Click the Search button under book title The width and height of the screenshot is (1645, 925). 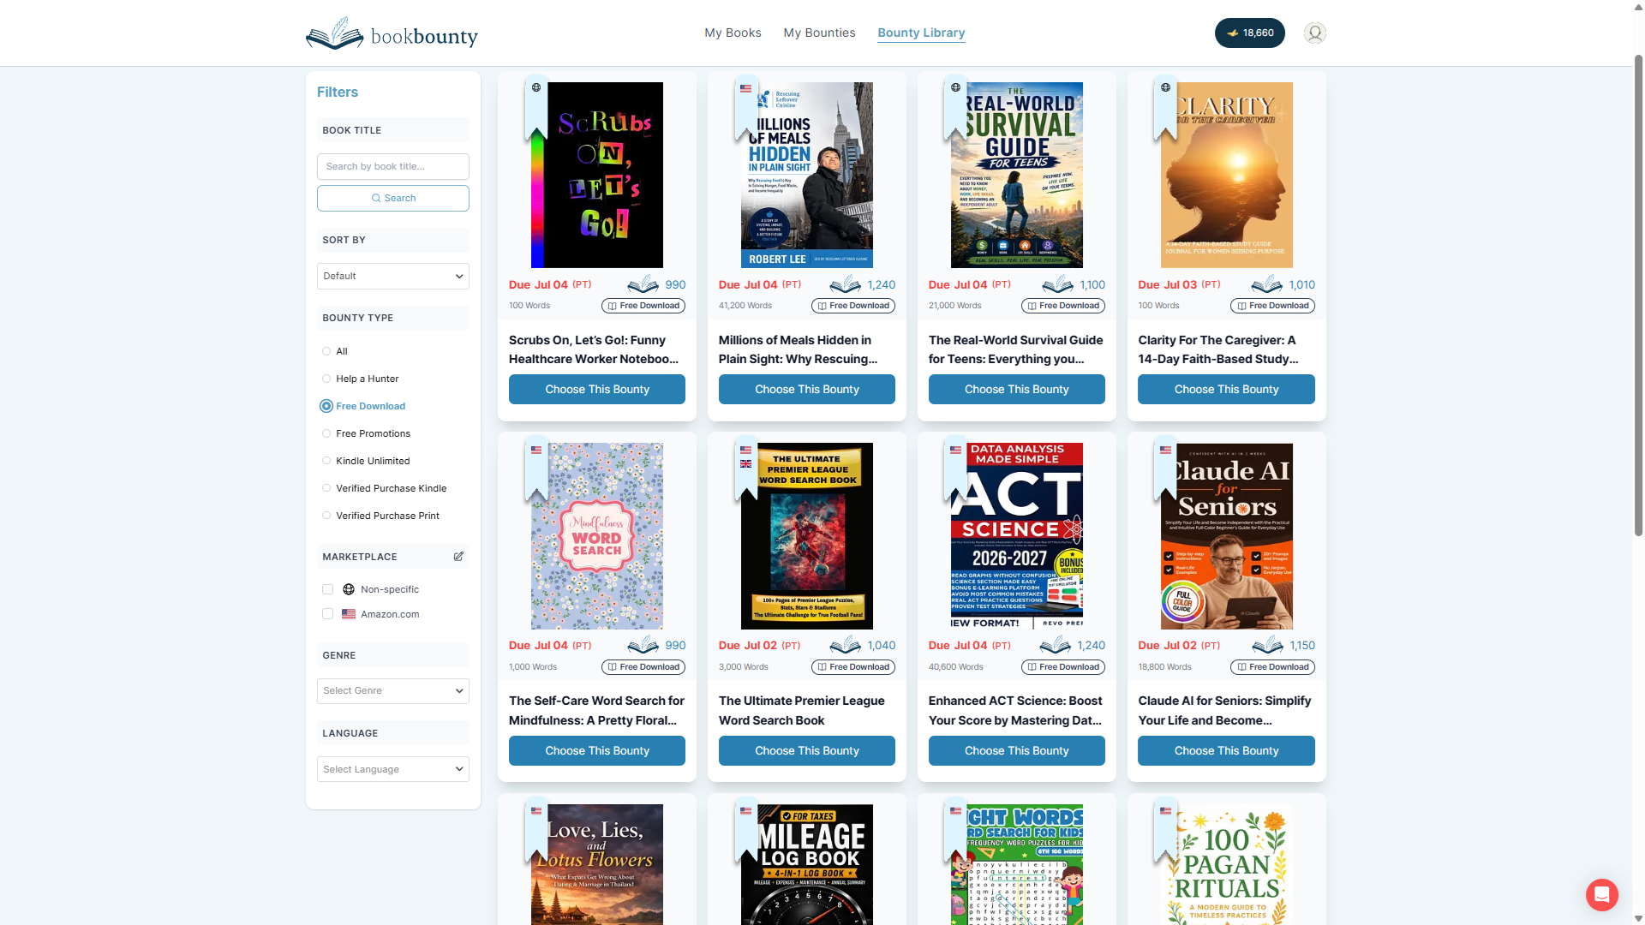(x=393, y=198)
